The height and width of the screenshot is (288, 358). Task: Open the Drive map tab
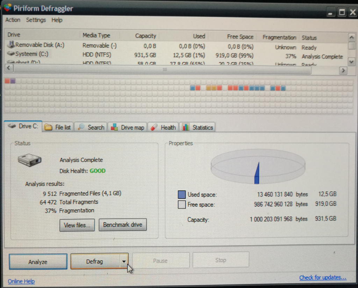coord(127,127)
